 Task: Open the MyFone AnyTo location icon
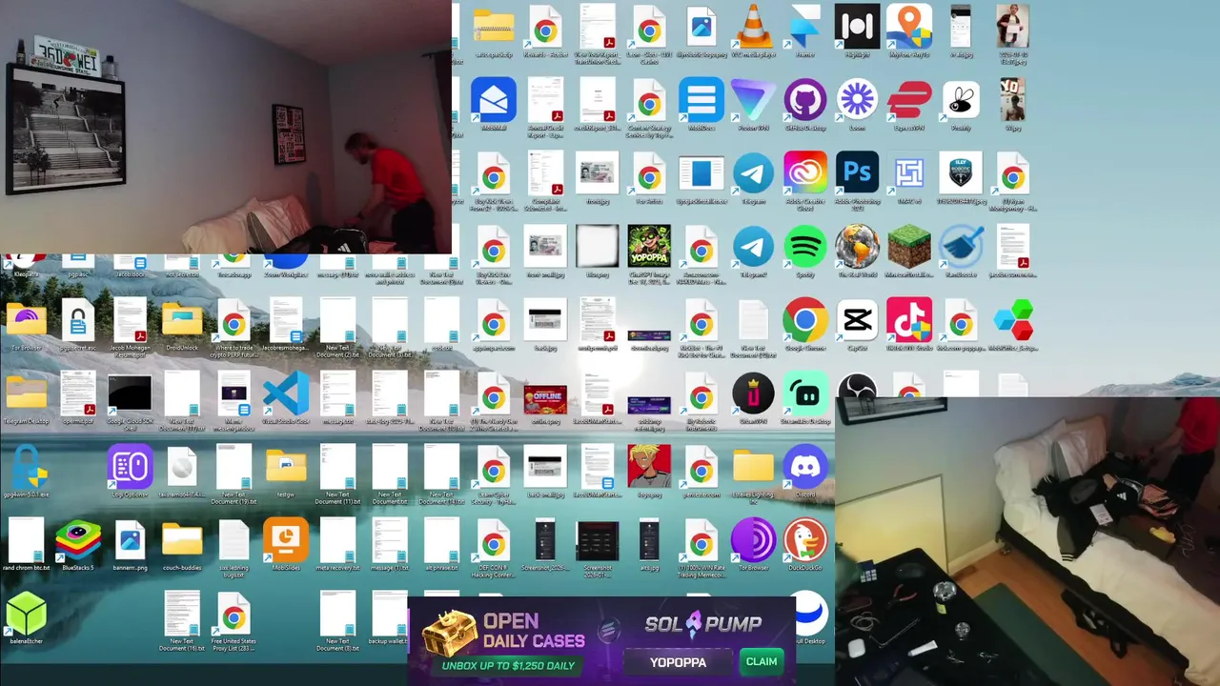pyautogui.click(x=908, y=27)
